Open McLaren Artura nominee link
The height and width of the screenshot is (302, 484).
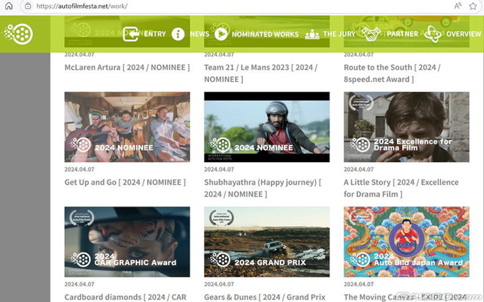coord(127,67)
